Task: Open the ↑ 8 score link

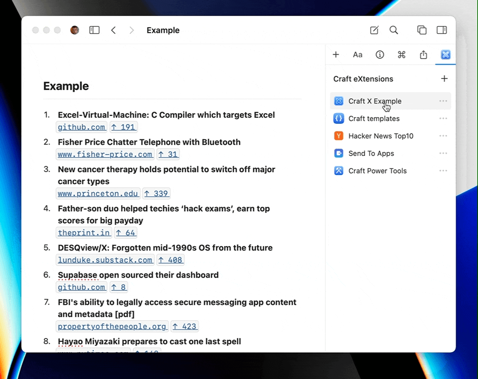Action: click(118, 288)
